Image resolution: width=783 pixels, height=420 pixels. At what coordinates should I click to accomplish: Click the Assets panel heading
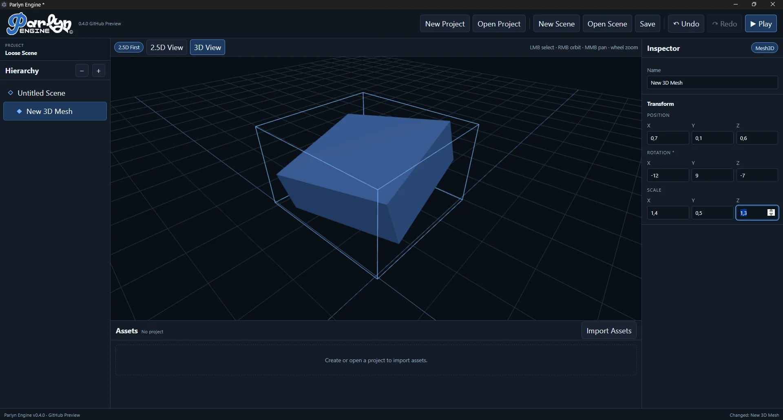click(127, 331)
